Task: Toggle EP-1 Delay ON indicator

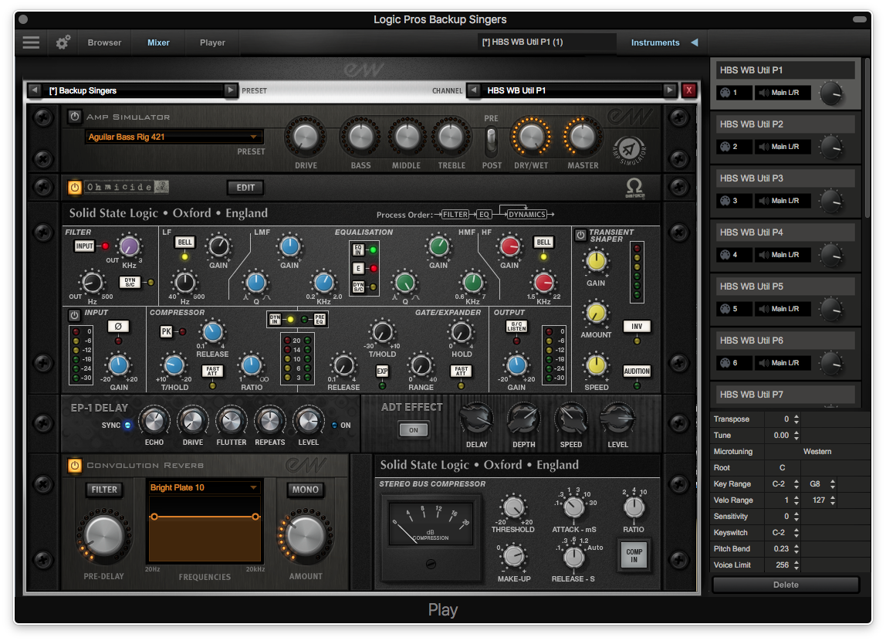Action: pos(334,425)
